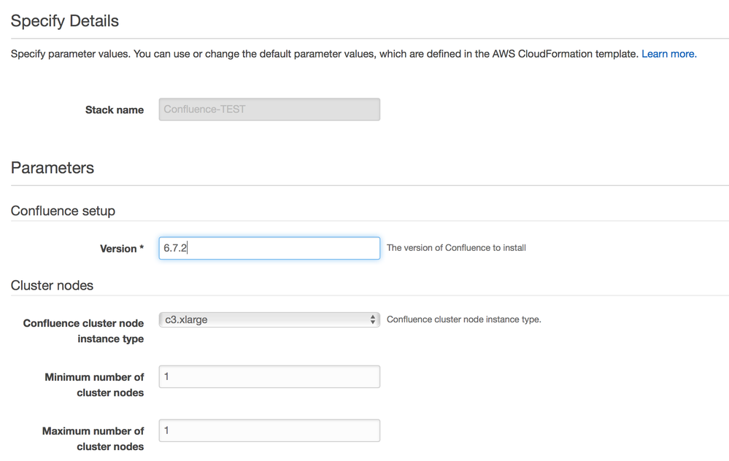Click the Confluence setup section title

[x=63, y=211]
